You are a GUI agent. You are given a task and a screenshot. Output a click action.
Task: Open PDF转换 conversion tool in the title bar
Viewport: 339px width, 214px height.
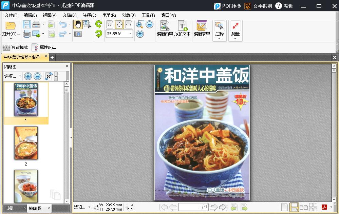click(x=227, y=6)
